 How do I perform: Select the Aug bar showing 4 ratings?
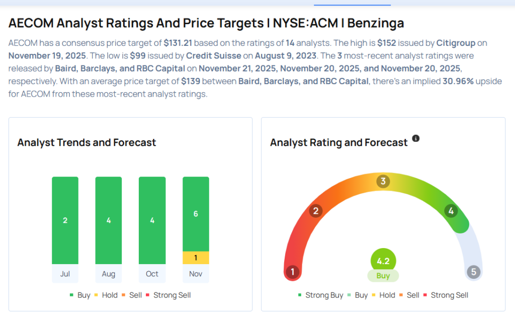pos(109,220)
